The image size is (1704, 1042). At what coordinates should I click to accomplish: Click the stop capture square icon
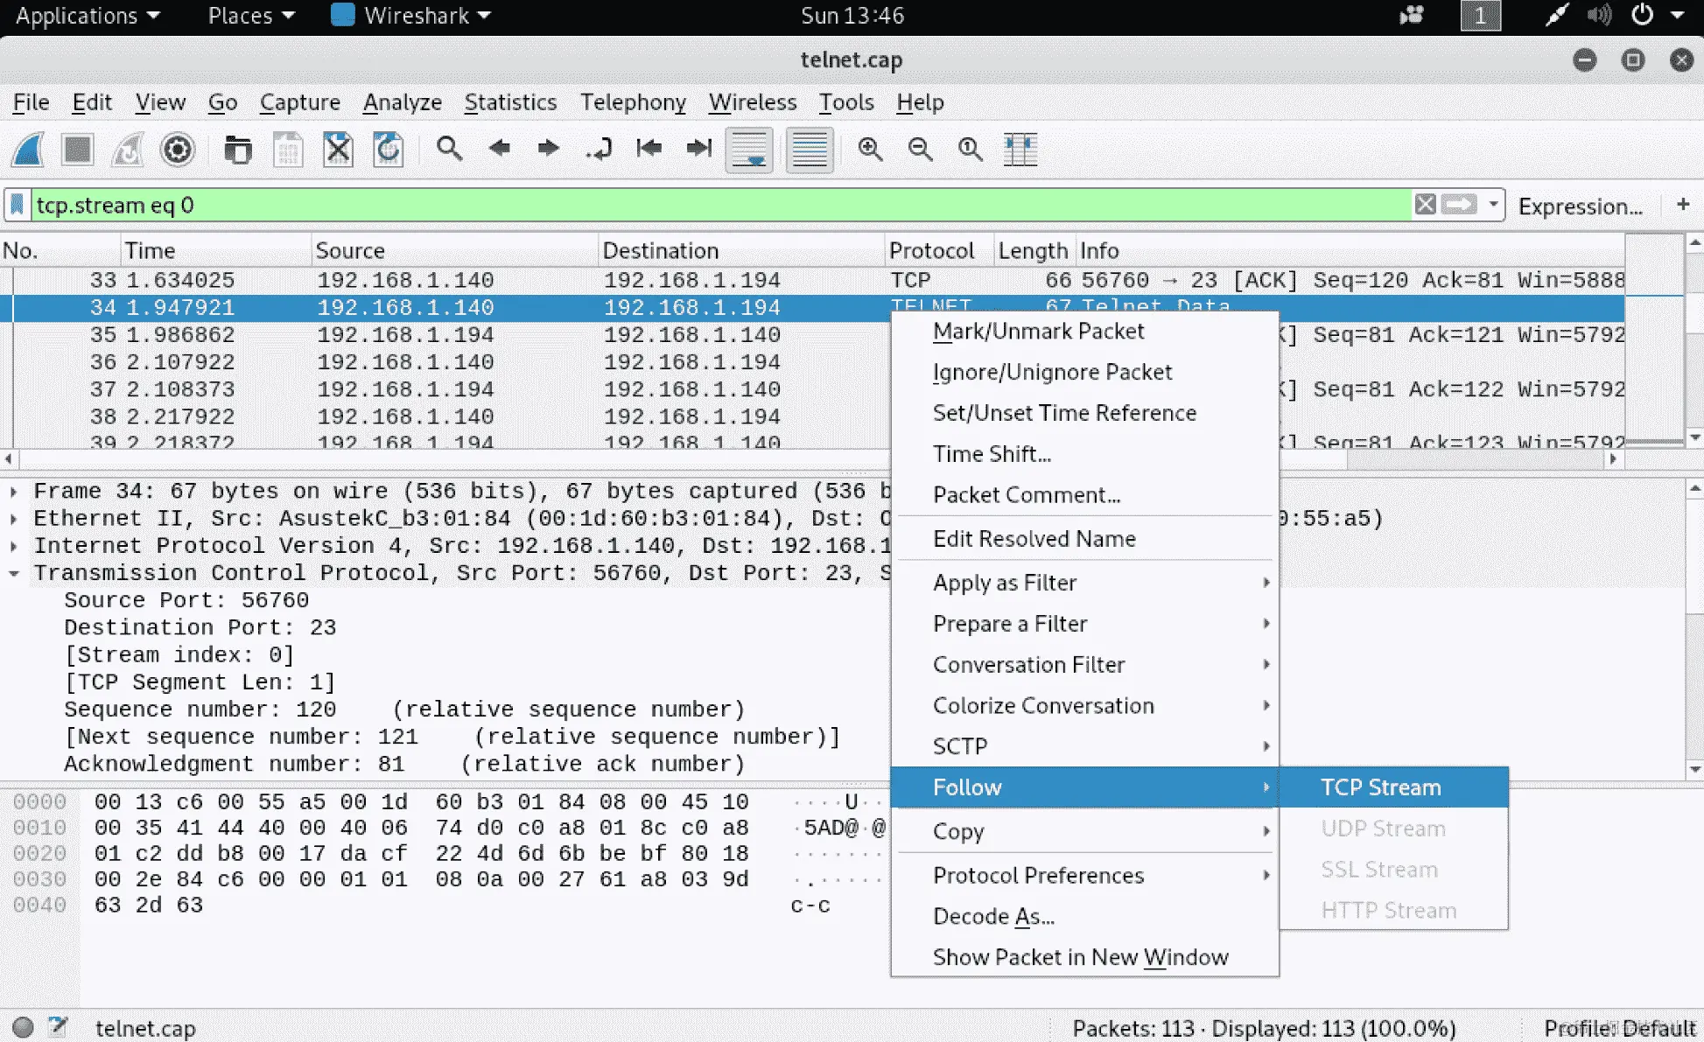(77, 150)
